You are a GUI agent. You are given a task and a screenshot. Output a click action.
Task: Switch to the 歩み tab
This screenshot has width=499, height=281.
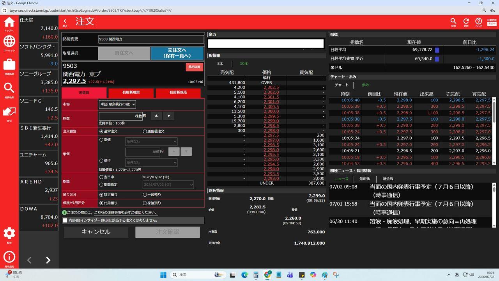365,85
